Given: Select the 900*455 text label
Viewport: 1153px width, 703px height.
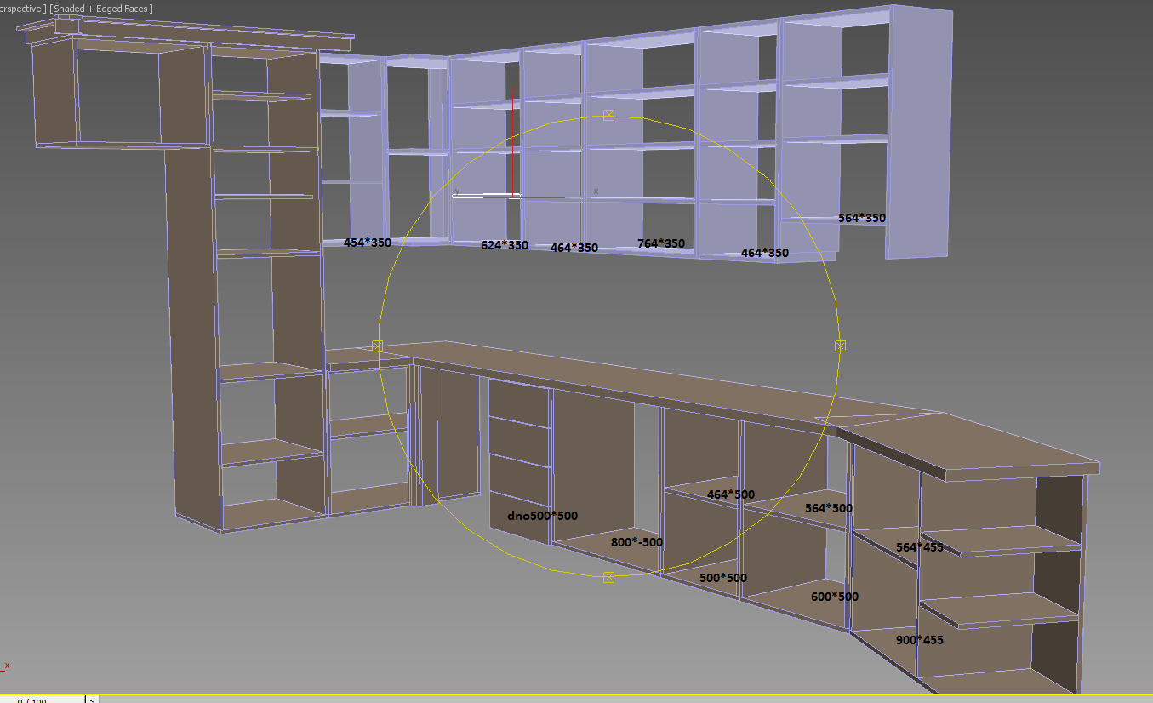Looking at the screenshot, I should click(920, 640).
